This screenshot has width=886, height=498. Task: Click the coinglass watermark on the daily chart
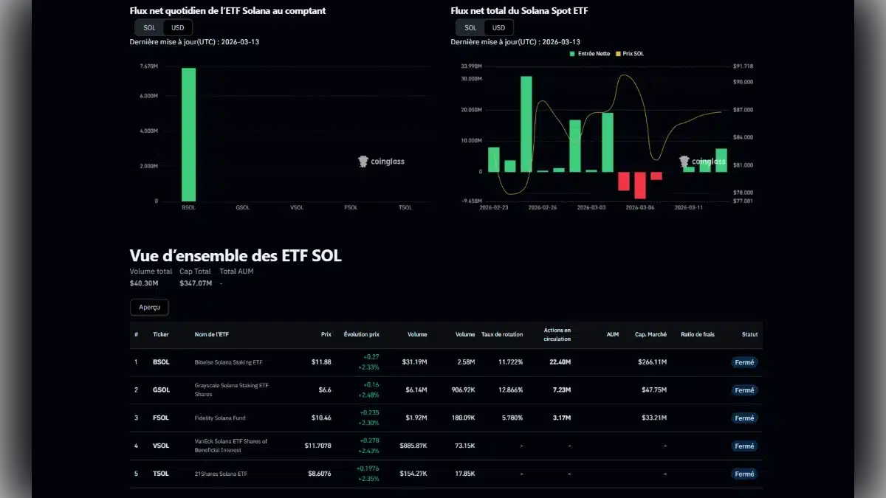[x=381, y=162]
